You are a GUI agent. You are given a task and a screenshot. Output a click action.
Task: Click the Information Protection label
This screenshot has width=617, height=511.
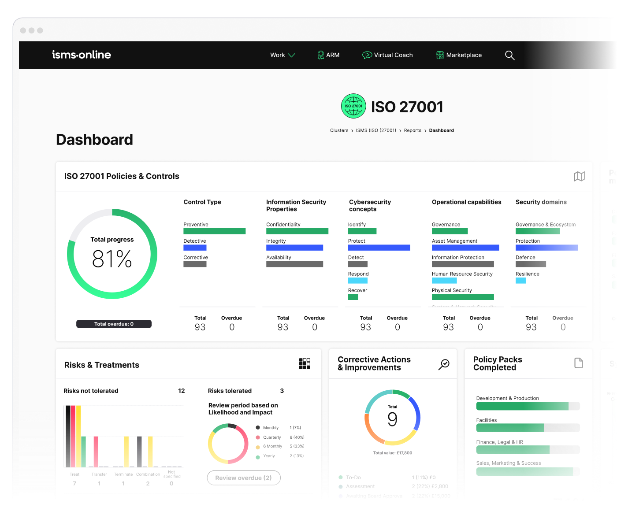pos(458,257)
